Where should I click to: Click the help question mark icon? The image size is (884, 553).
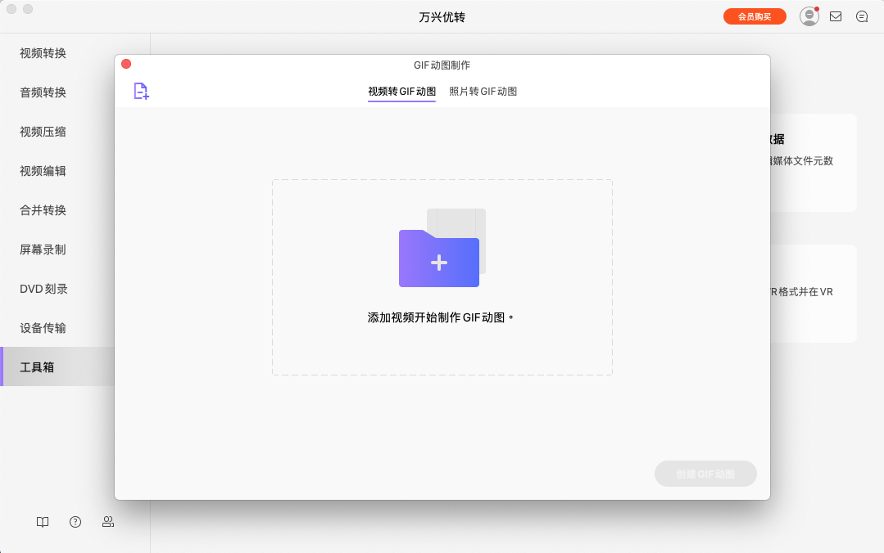tap(75, 522)
